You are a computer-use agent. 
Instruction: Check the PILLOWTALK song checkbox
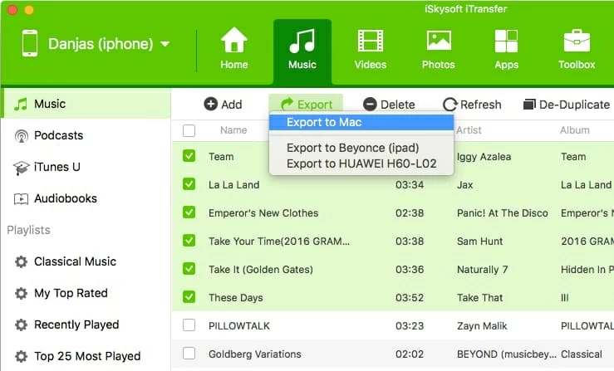click(x=189, y=325)
